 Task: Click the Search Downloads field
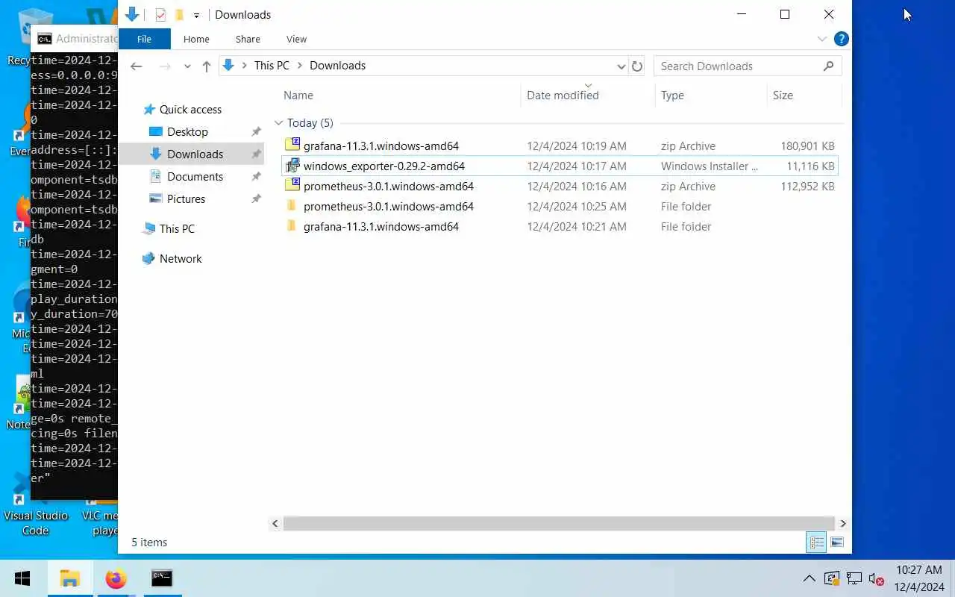(739, 66)
